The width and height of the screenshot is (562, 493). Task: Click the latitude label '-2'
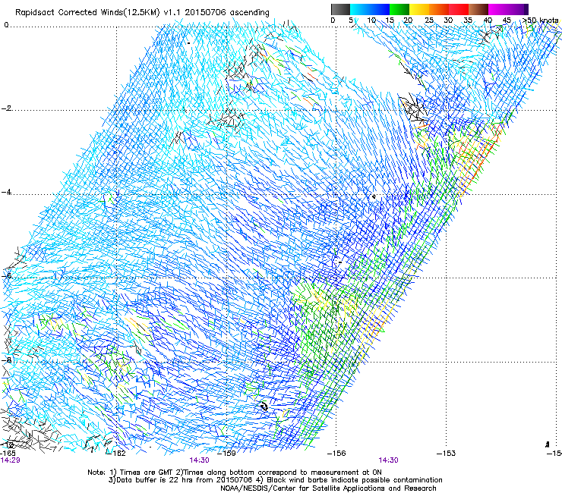6,108
